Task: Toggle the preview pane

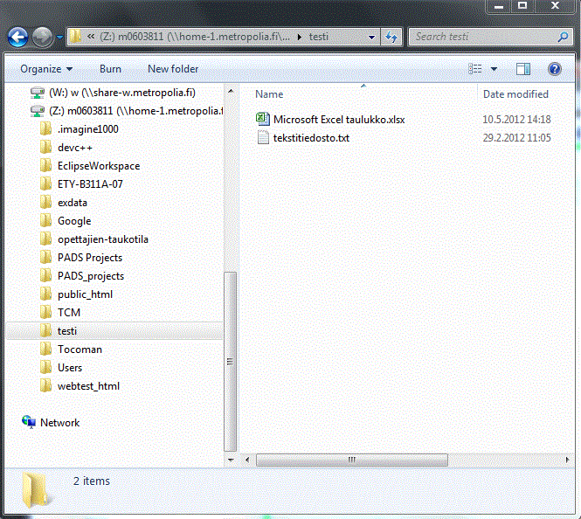Action: (x=523, y=69)
